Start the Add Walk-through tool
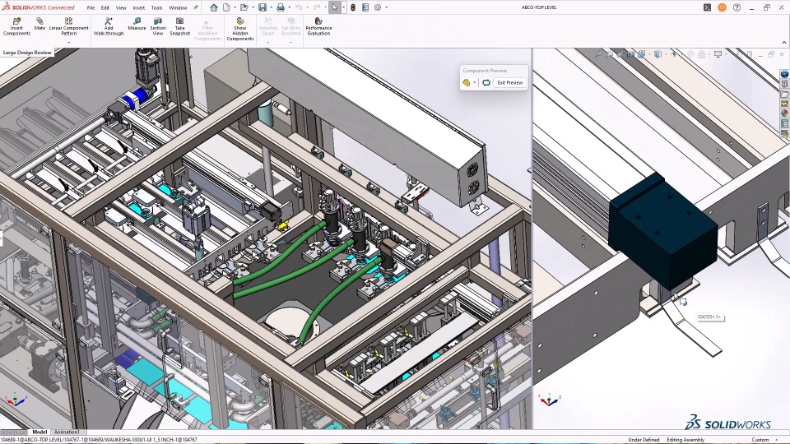The height and width of the screenshot is (444, 790). coord(109,25)
